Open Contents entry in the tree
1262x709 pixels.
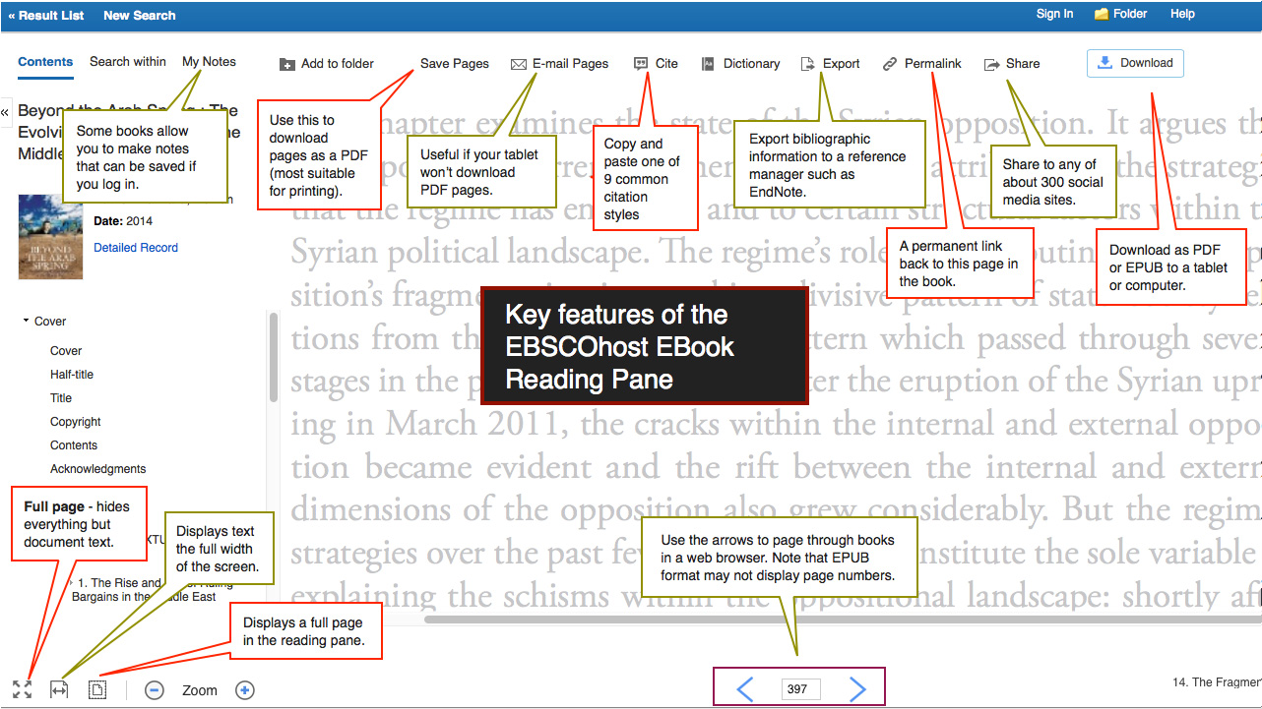click(x=74, y=445)
